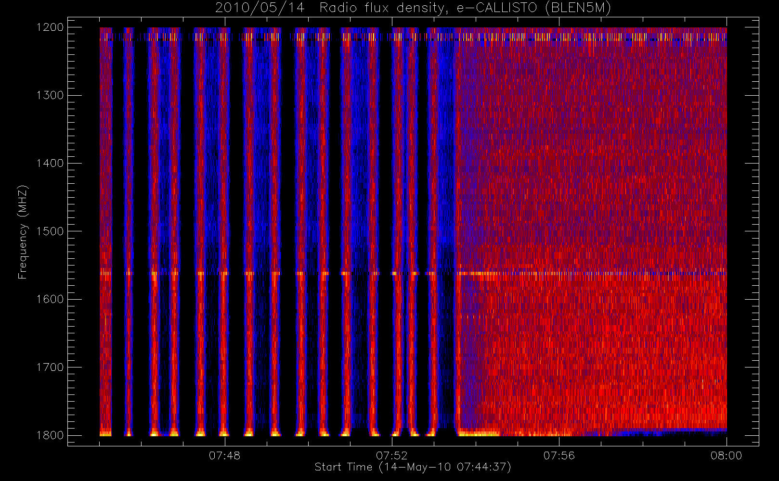
Task: Click the 'Start Time (14-May-10 07:44:37)' label
Action: tap(413, 467)
